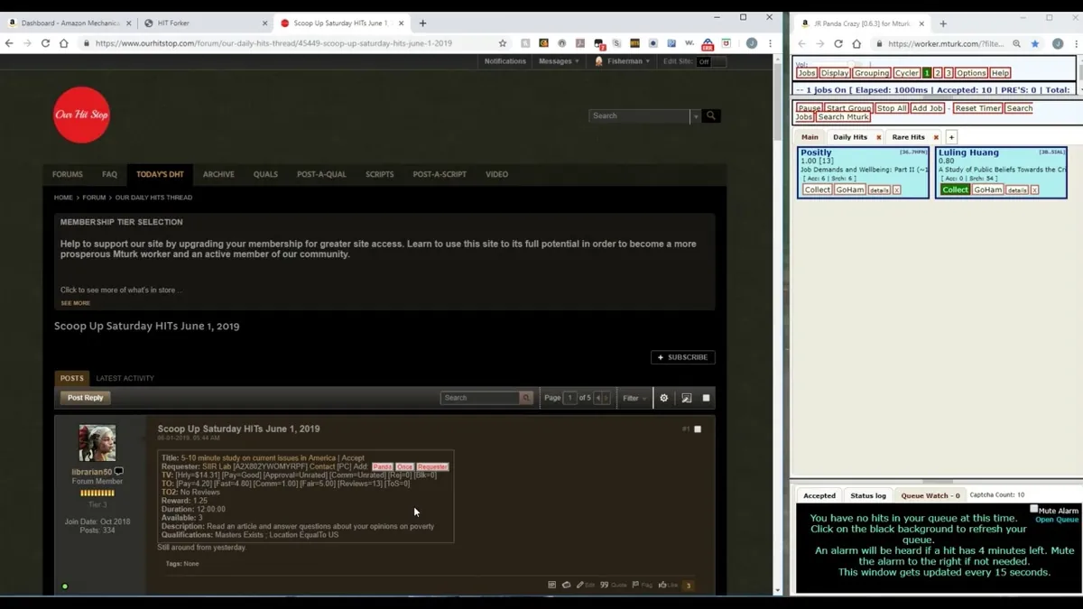Toggle the Edit Site Off switch
1083x609 pixels.
[x=711, y=61]
